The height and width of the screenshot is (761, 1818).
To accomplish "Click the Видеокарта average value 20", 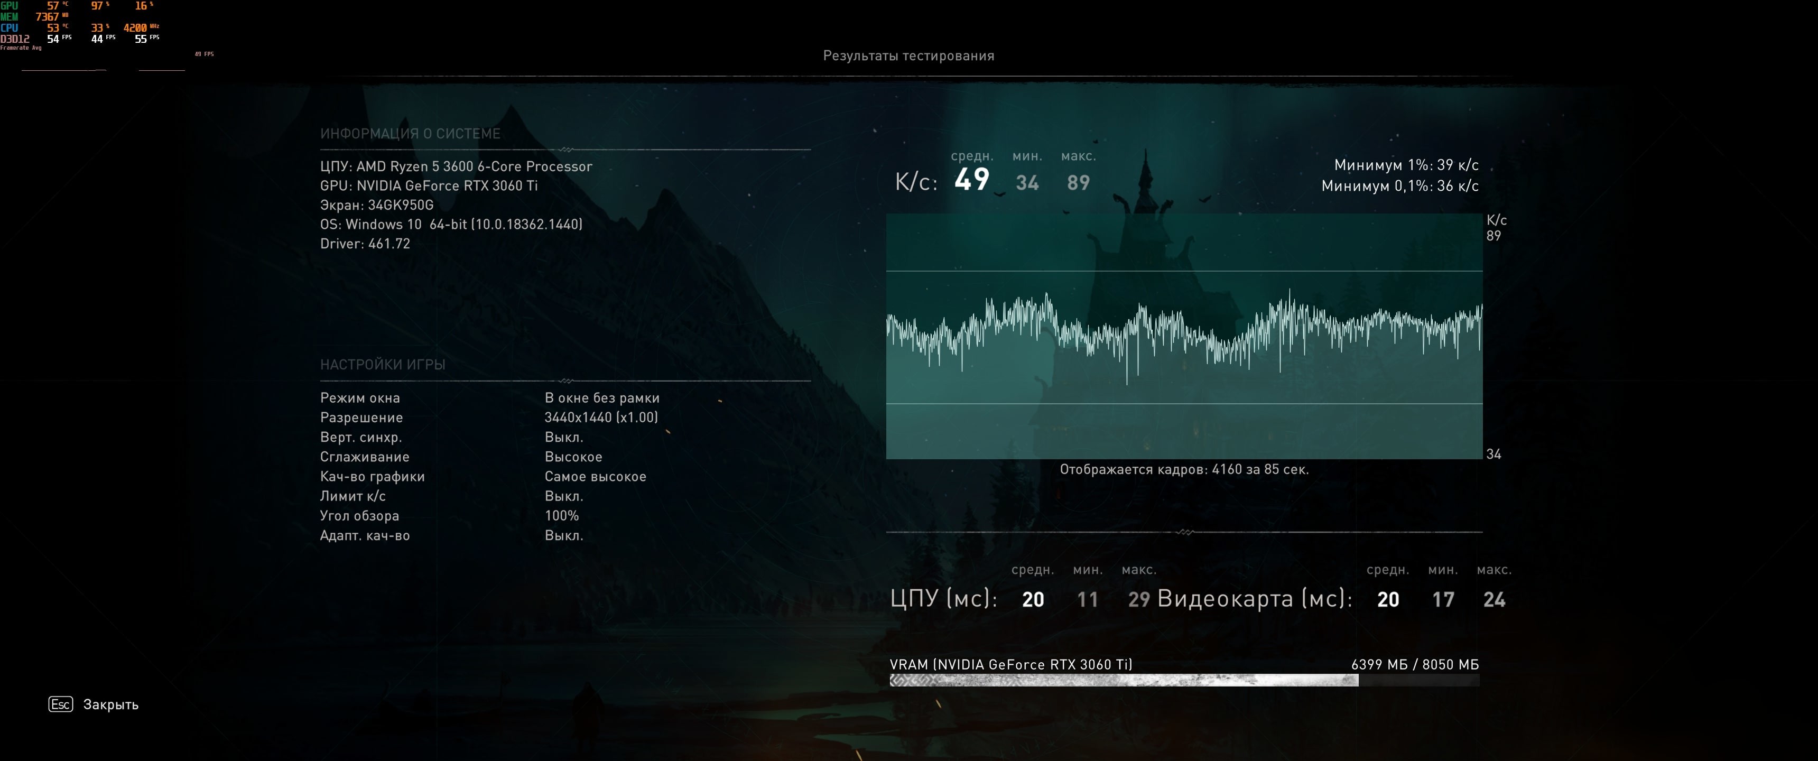I will [x=1388, y=600].
